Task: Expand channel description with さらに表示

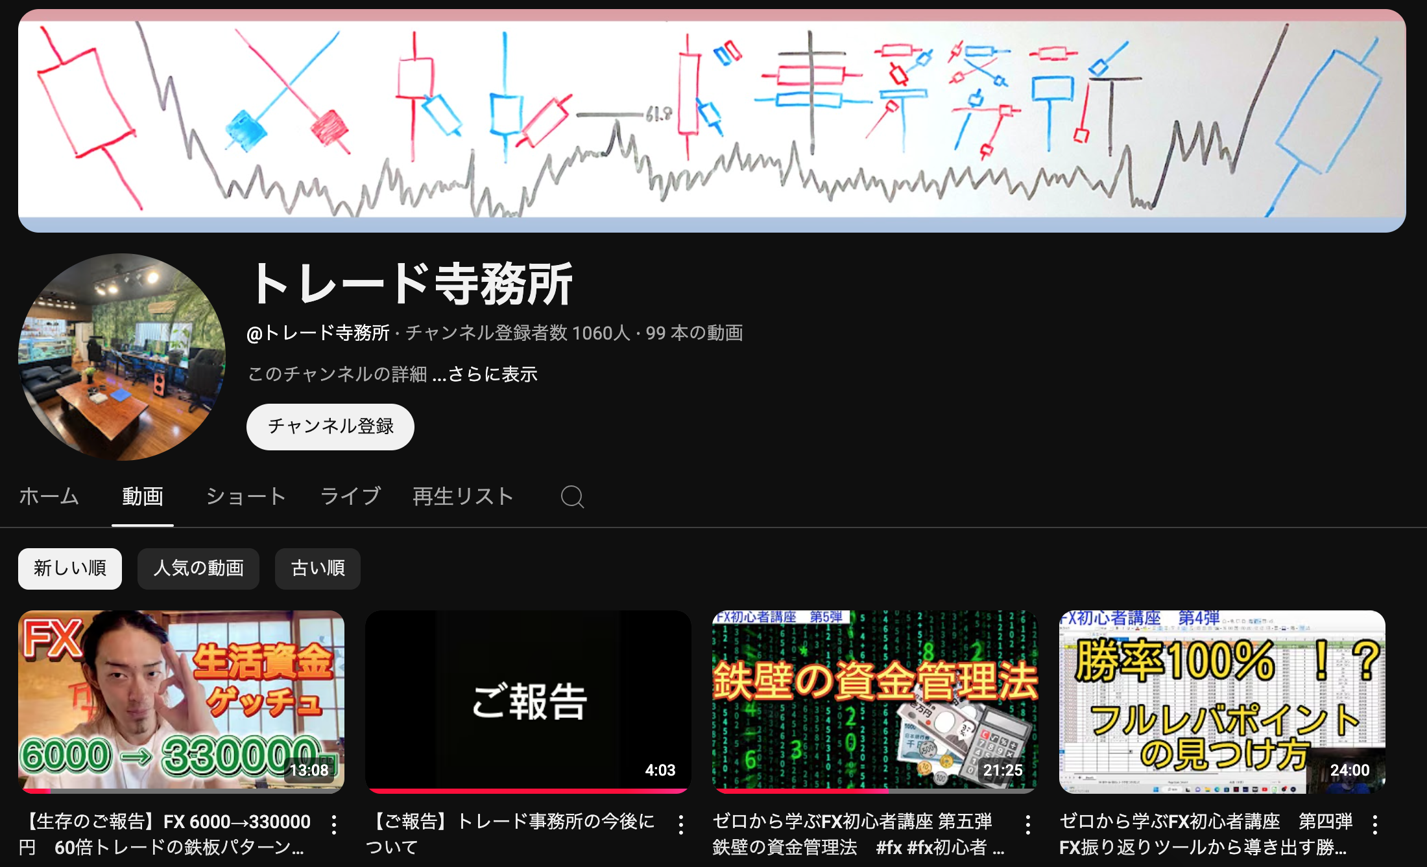Action: tap(492, 375)
